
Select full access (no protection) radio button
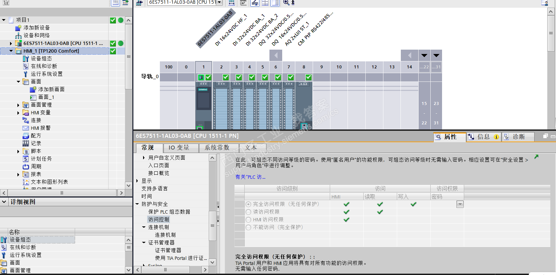[248, 204]
